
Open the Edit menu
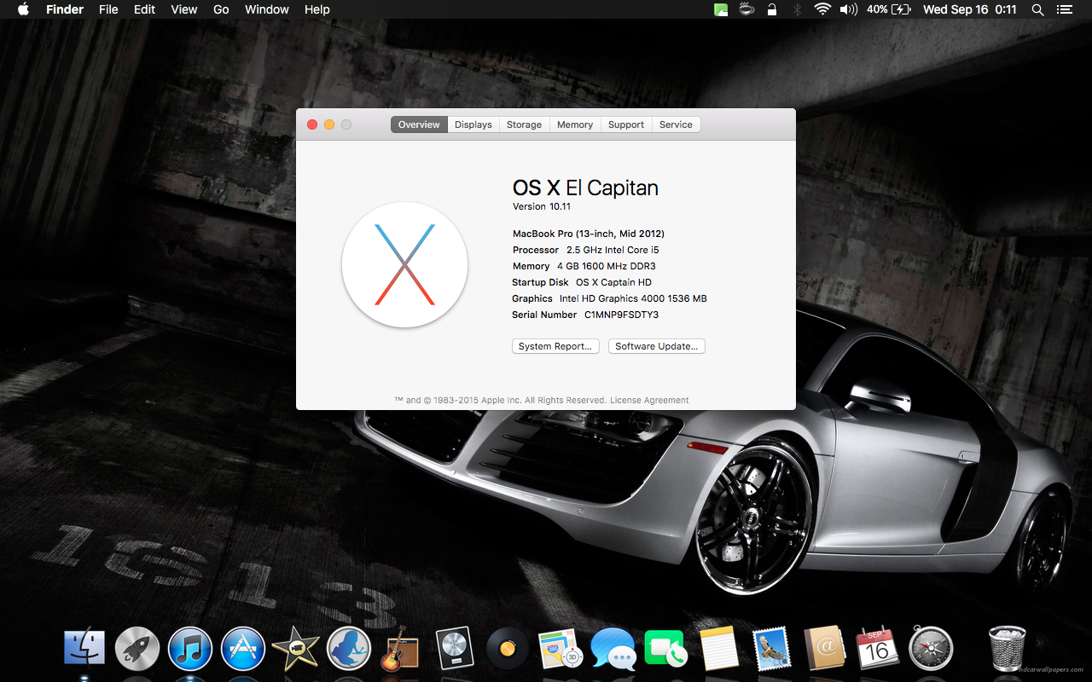(144, 9)
